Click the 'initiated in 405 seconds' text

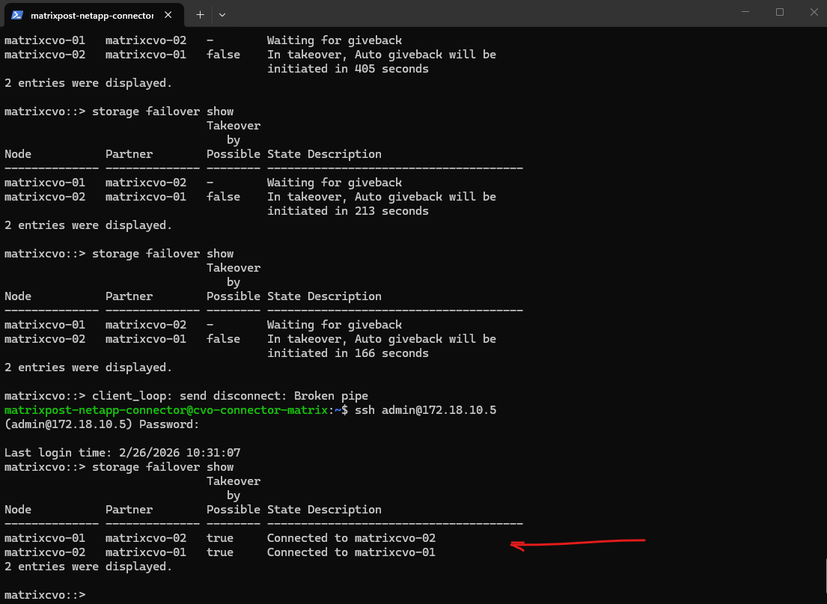point(347,69)
